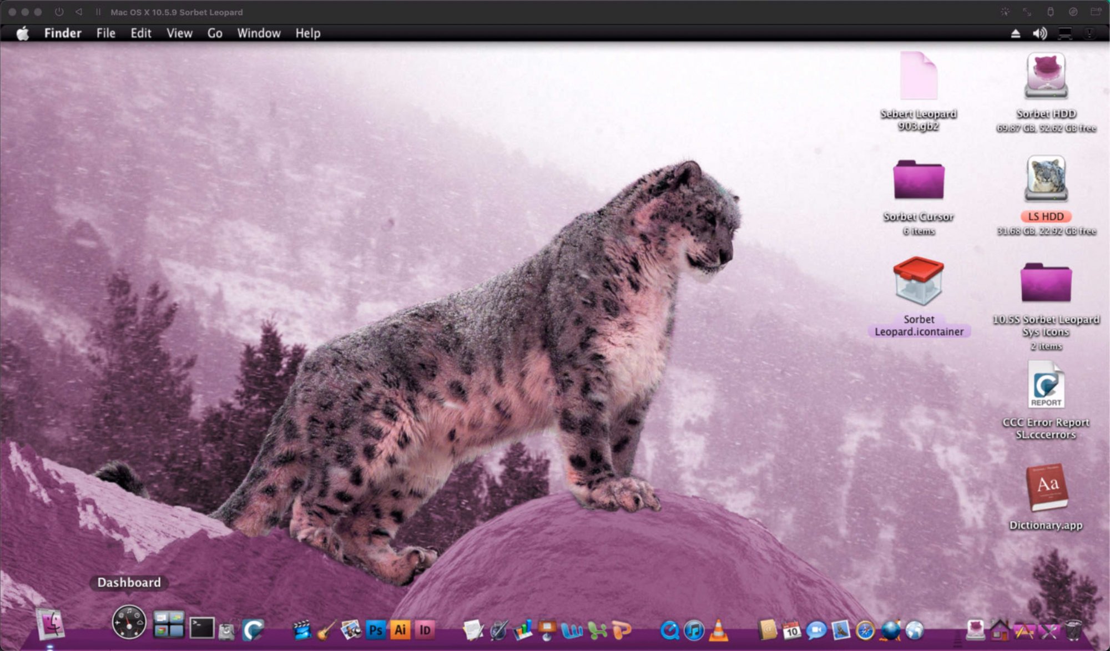Open Photoshop in the dock
Viewport: 1110px width, 651px height.
(376, 630)
